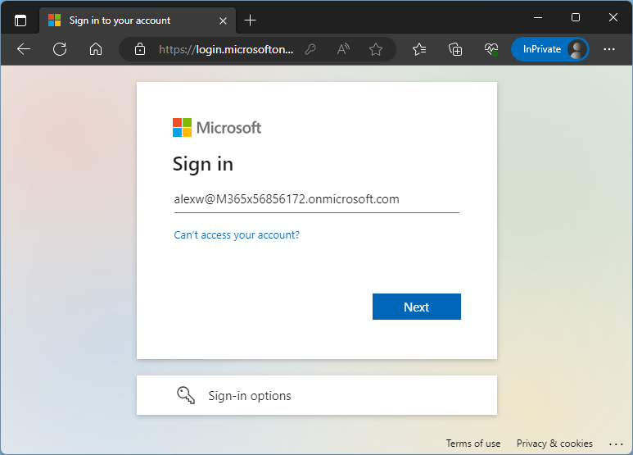The image size is (633, 455).
Task: Maximize the browser window
Action: (576, 17)
